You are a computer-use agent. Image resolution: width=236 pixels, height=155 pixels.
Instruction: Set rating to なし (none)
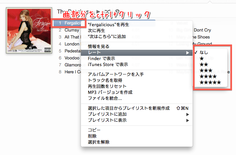coord(210,52)
